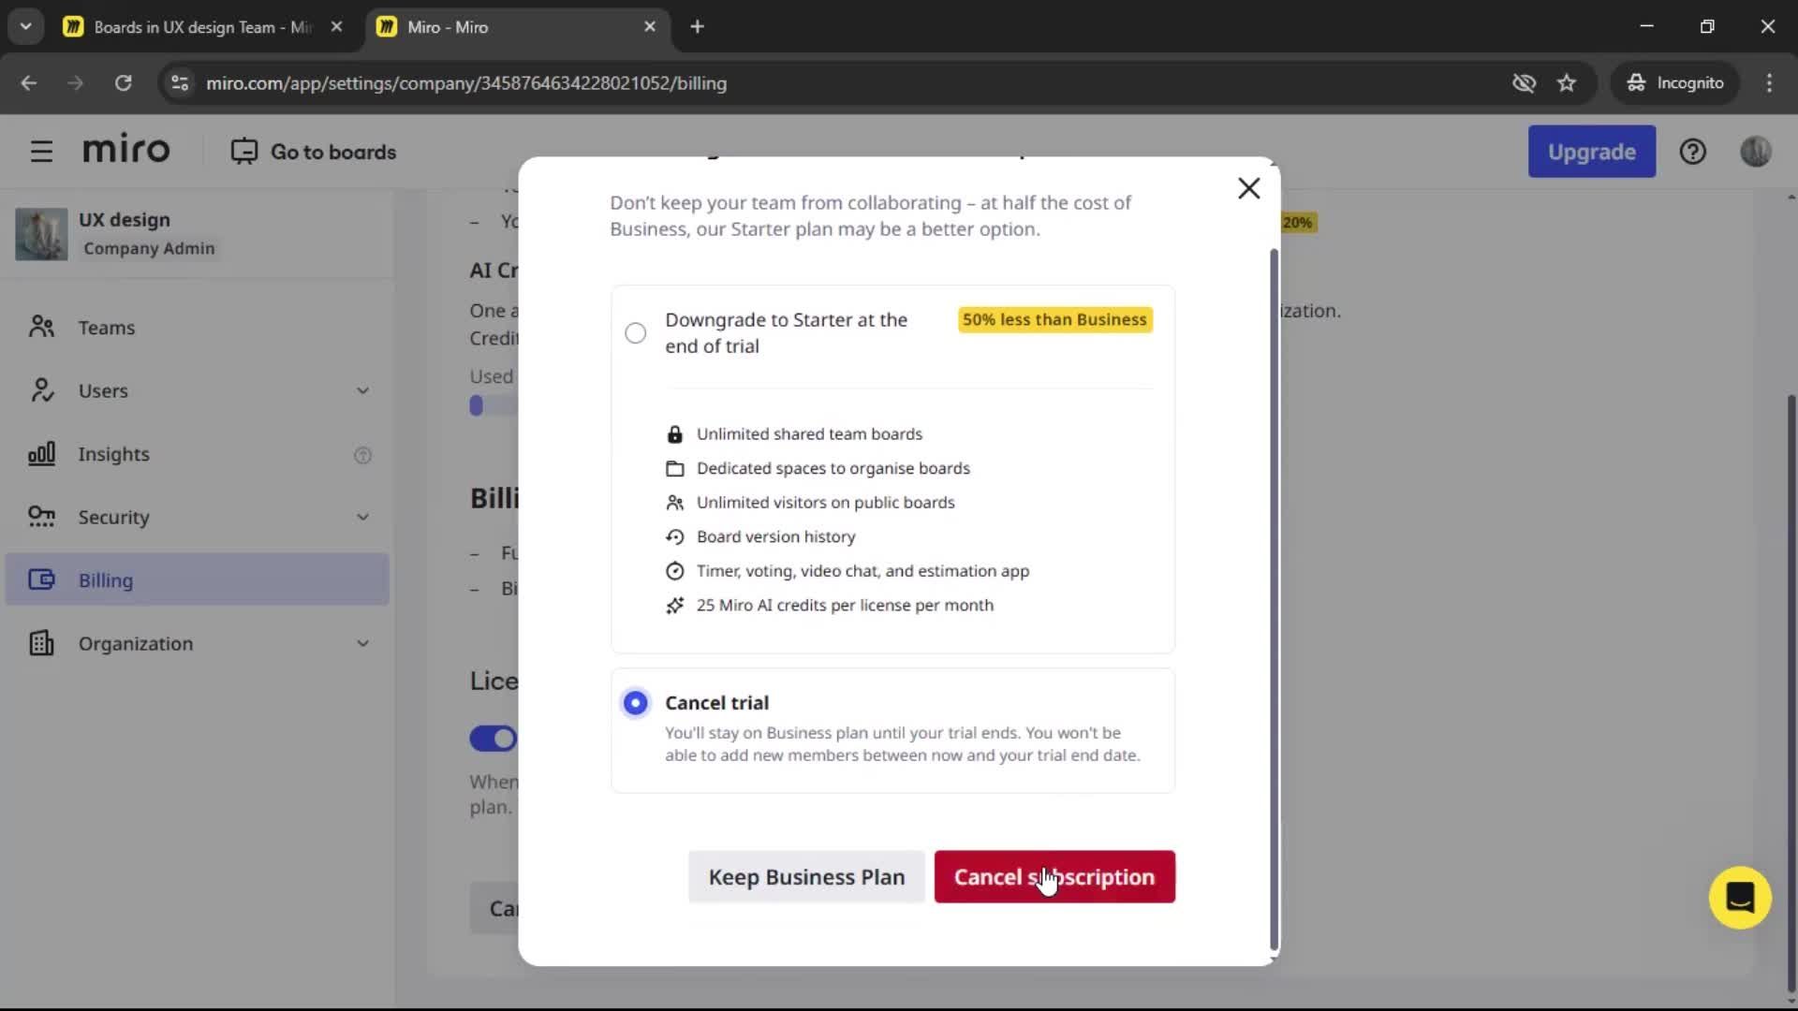Click Keep Business Plan button

coord(806,877)
